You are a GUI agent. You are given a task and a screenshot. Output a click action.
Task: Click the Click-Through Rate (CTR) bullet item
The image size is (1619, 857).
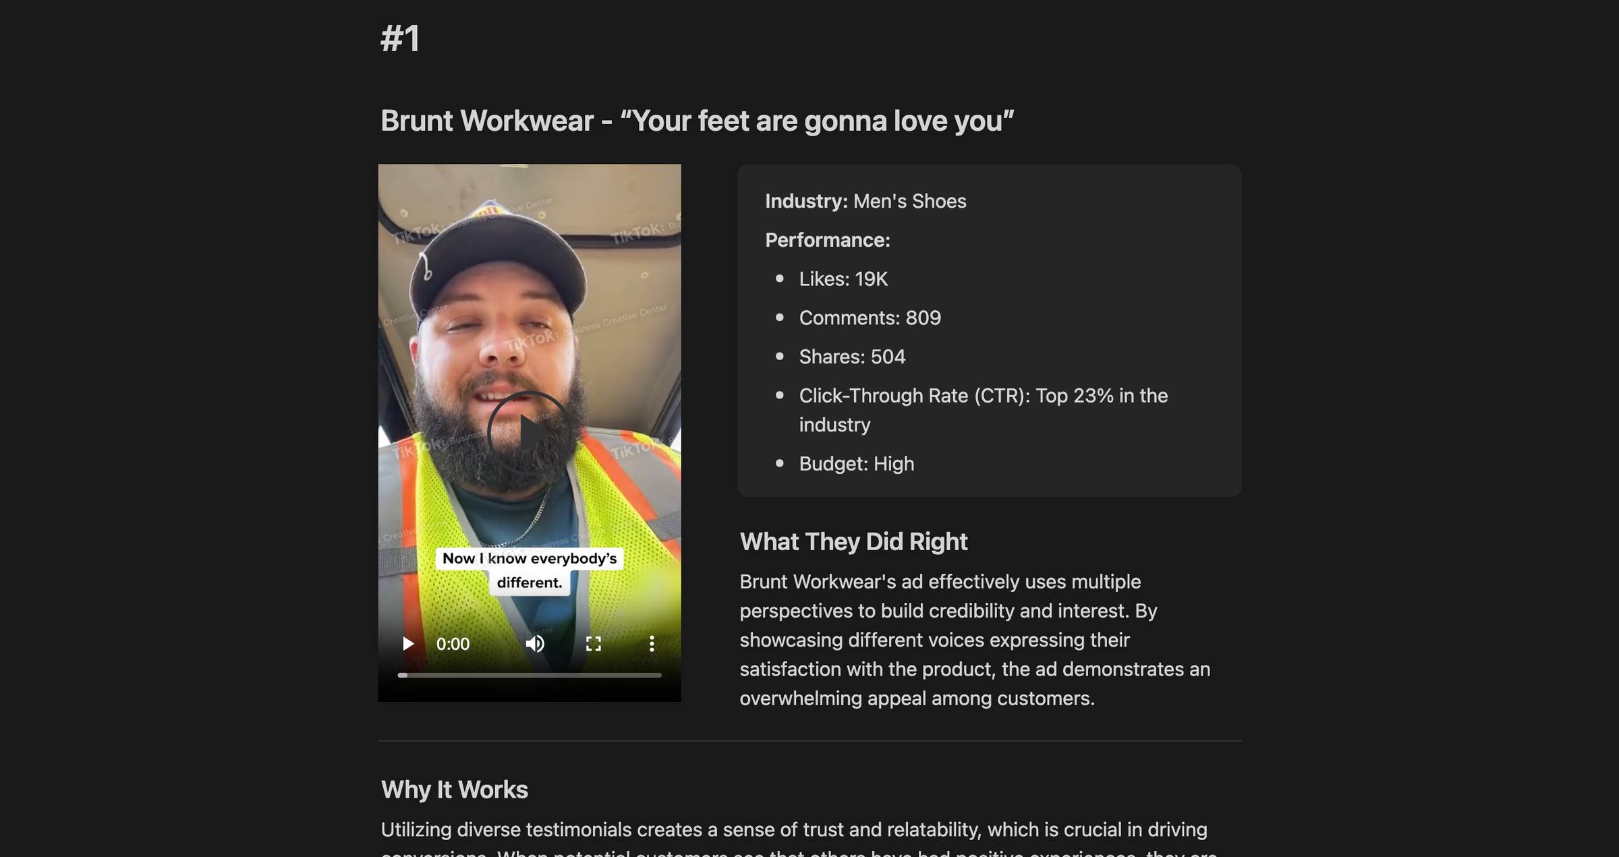click(x=984, y=410)
